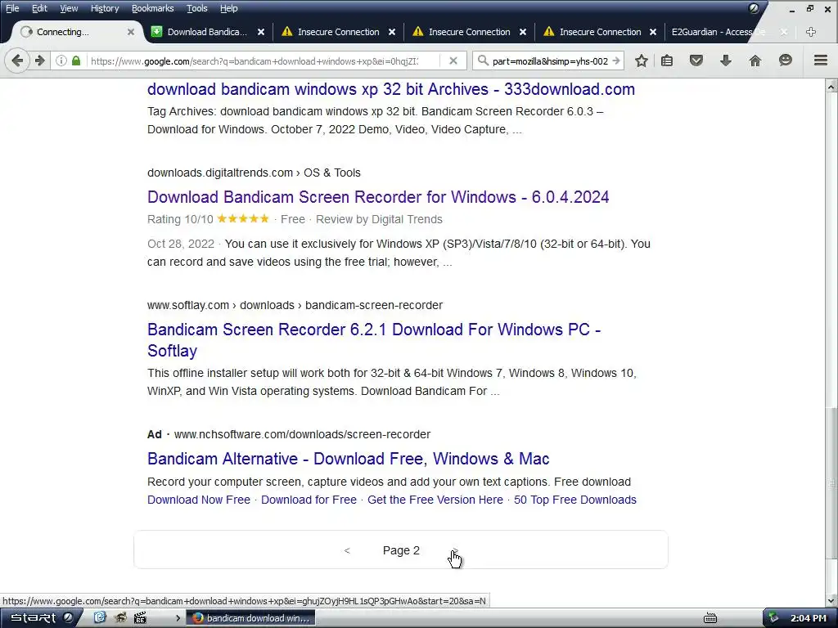
Task: Switch to the Download Bandica... tab
Action: [207, 32]
